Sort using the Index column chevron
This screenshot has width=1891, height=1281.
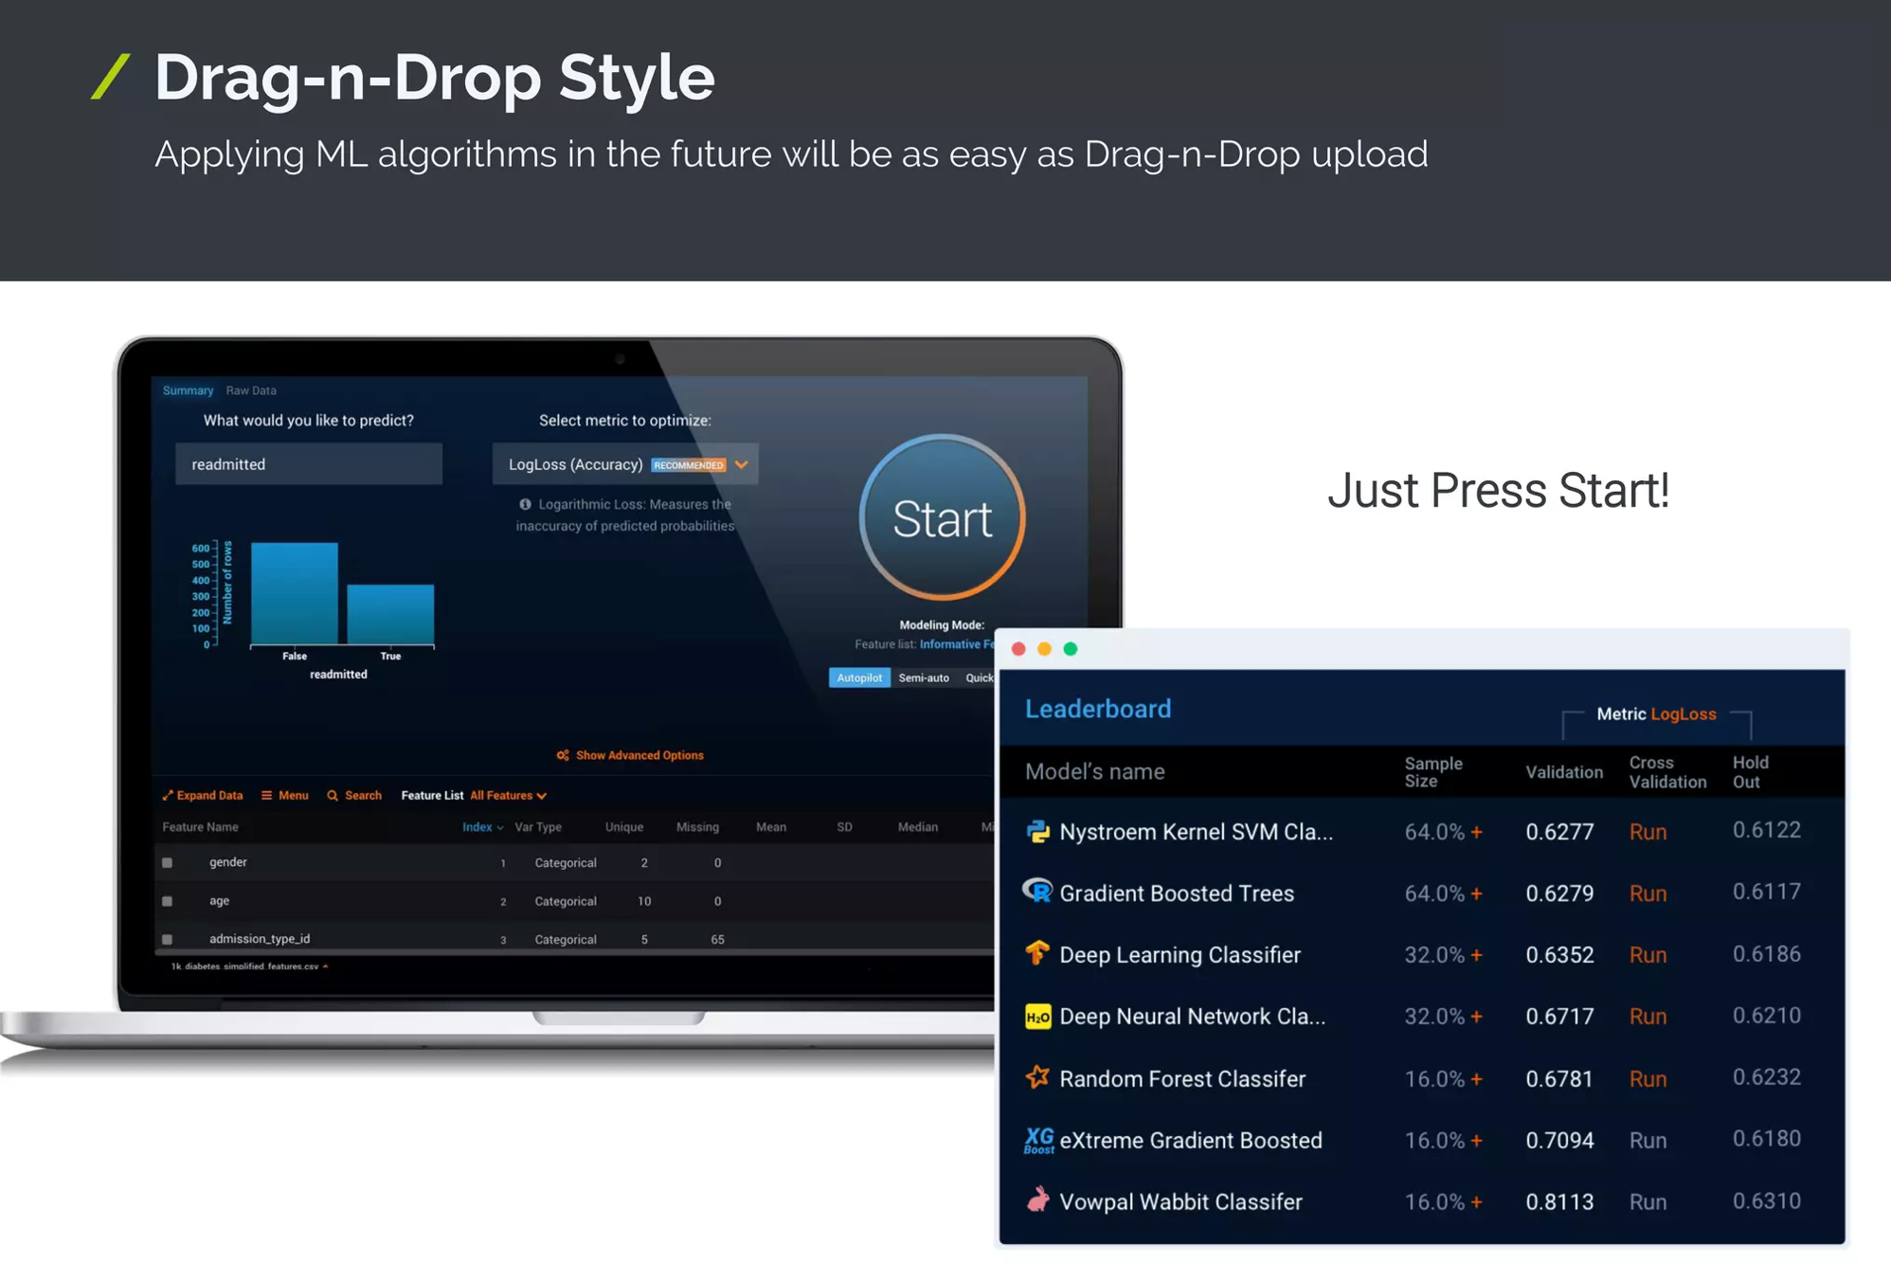(500, 828)
